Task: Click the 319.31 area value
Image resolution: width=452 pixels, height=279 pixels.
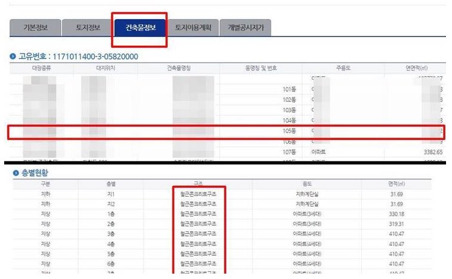Action: click(x=396, y=224)
